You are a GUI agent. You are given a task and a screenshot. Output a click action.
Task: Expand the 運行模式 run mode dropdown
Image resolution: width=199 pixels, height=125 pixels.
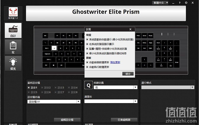(x=192, y=87)
